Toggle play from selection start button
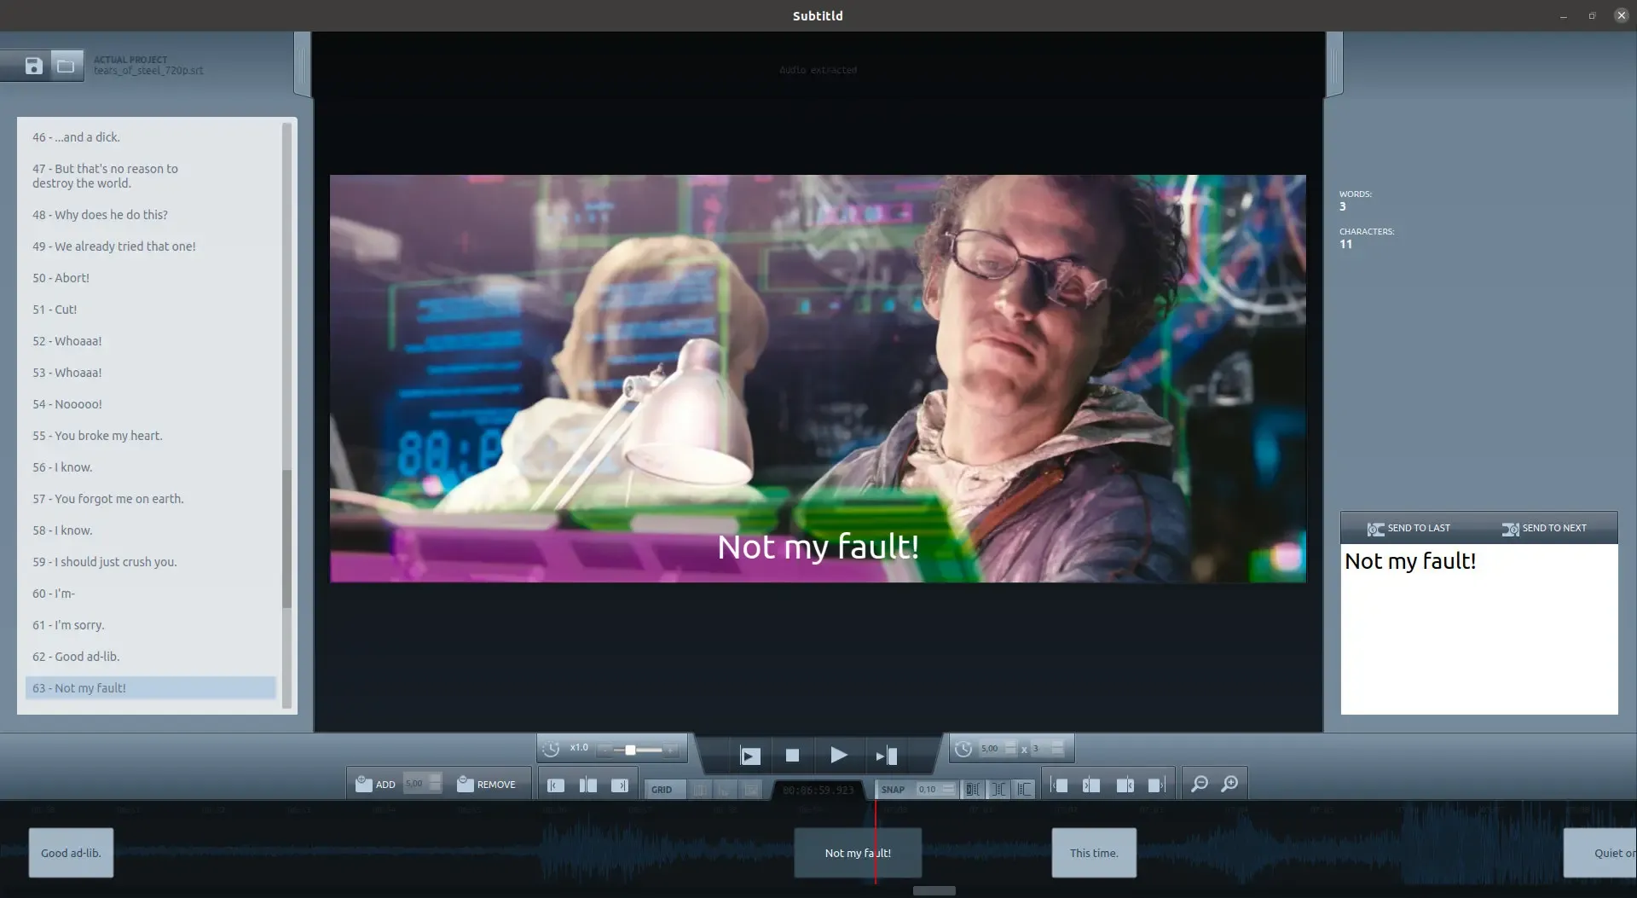This screenshot has height=898, width=1637. click(x=749, y=756)
